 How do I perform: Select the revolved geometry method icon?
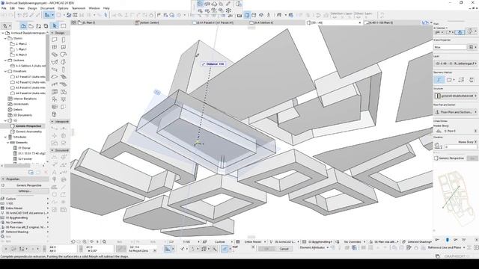click(x=472, y=80)
